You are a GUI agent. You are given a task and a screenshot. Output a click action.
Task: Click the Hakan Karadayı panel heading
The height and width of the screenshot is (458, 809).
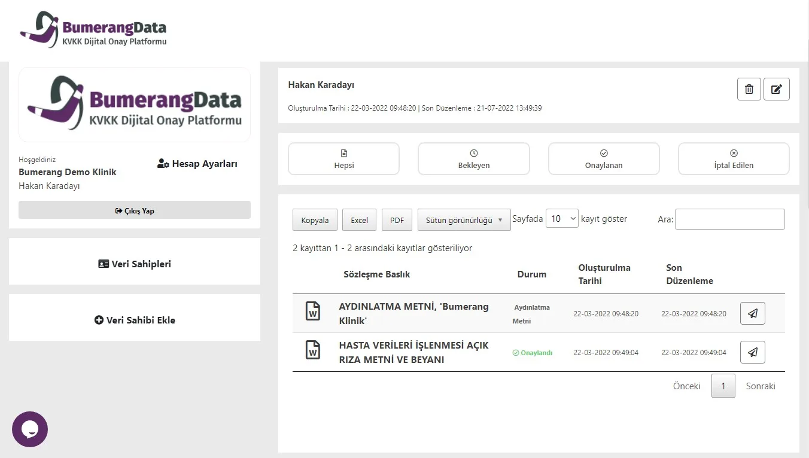321,85
